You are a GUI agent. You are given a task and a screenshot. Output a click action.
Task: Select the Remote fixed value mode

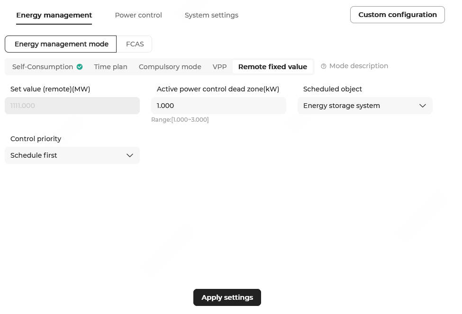pos(272,67)
